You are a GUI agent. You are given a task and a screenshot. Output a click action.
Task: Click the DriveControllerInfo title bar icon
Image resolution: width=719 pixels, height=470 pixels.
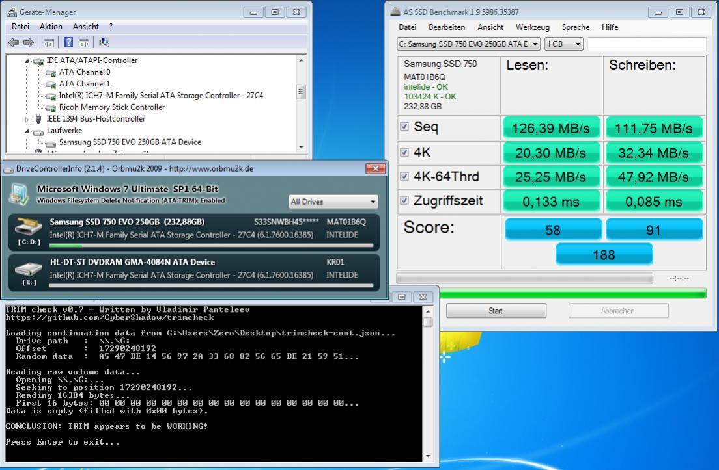pos(8,169)
